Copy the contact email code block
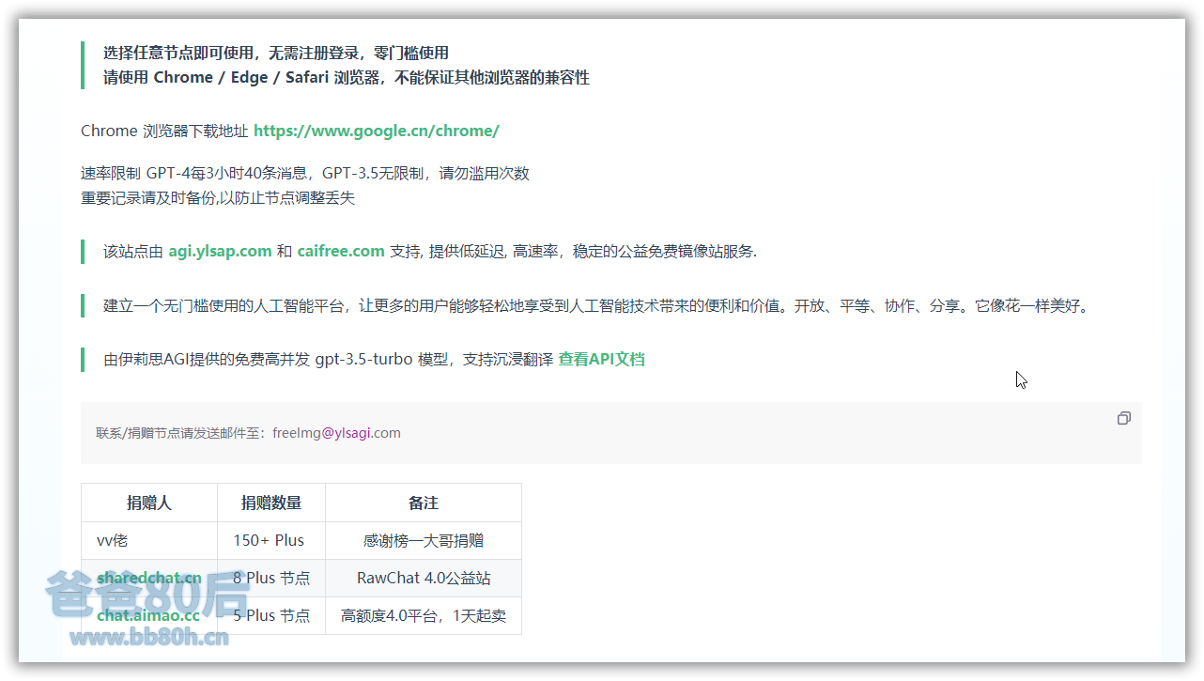 pos(1123,418)
